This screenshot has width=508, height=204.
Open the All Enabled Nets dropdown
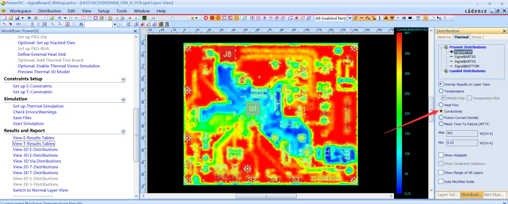349,18
